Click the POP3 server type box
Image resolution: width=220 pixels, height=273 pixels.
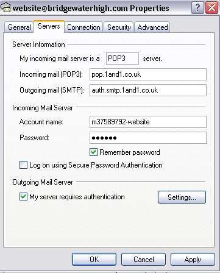coord(122,58)
